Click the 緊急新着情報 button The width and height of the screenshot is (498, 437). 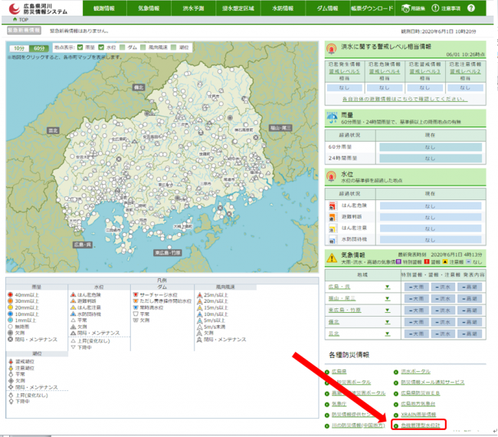click(25, 30)
